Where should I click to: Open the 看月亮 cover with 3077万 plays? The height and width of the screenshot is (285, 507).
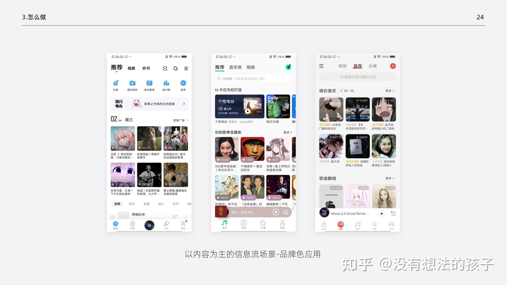(331, 146)
